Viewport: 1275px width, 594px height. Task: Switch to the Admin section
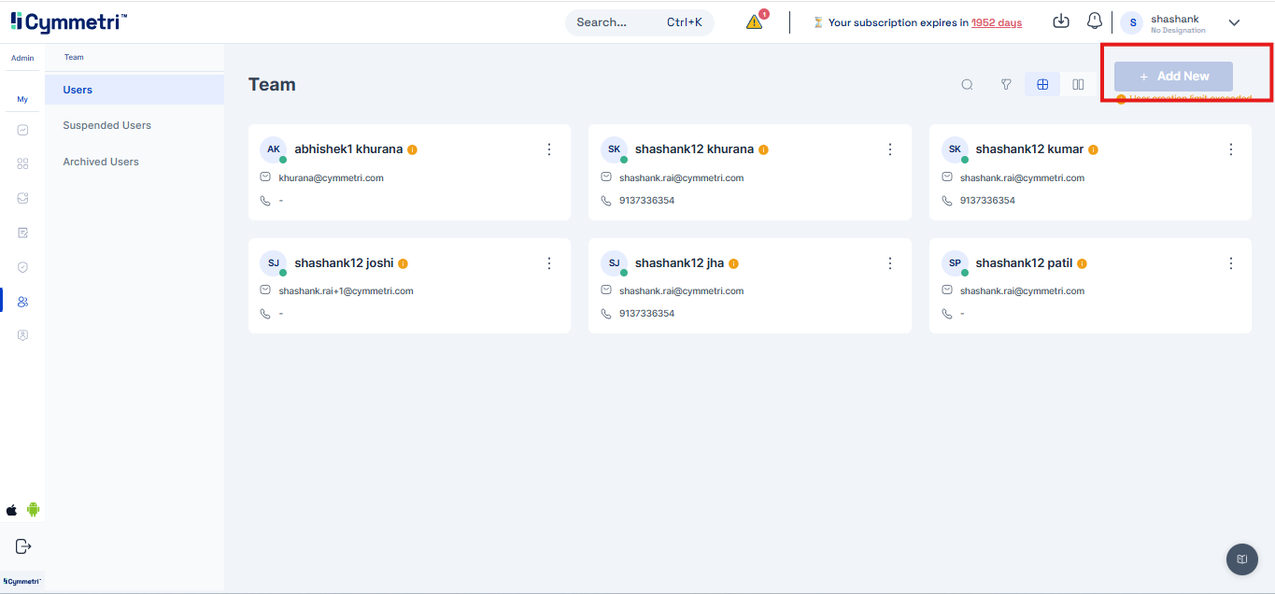pyautogui.click(x=22, y=58)
